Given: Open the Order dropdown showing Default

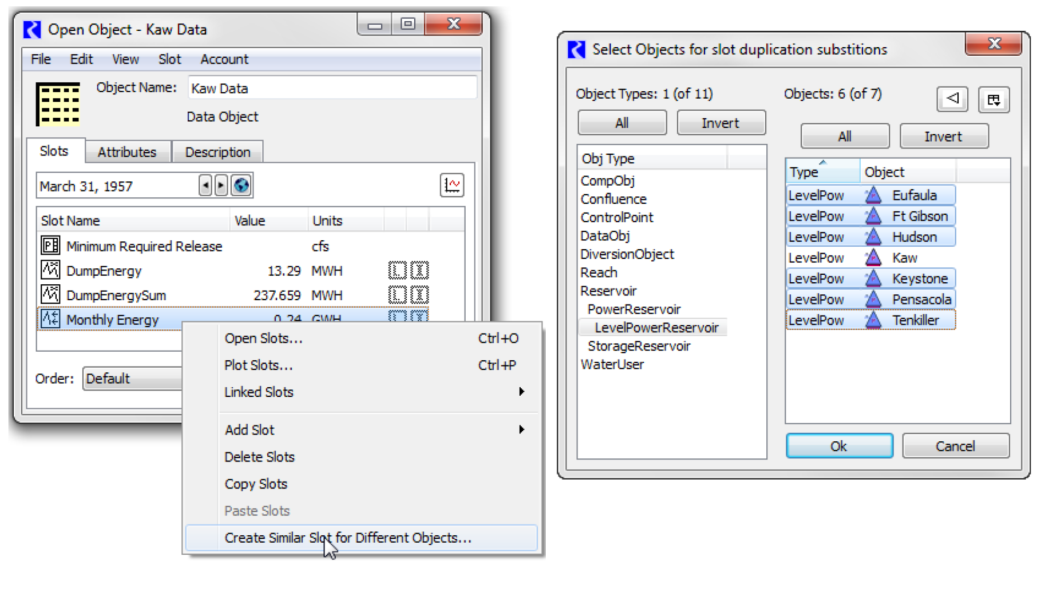Looking at the screenshot, I should coord(133,379).
